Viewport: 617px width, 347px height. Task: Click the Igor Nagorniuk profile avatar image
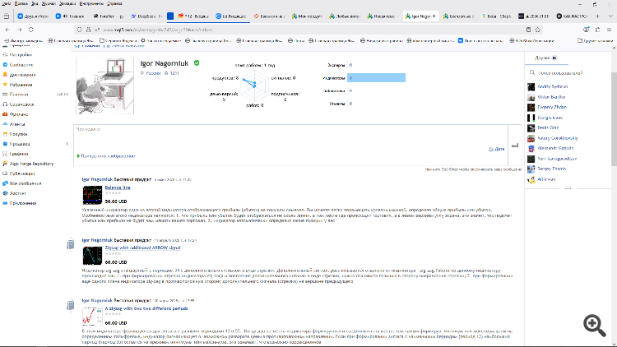click(x=105, y=86)
